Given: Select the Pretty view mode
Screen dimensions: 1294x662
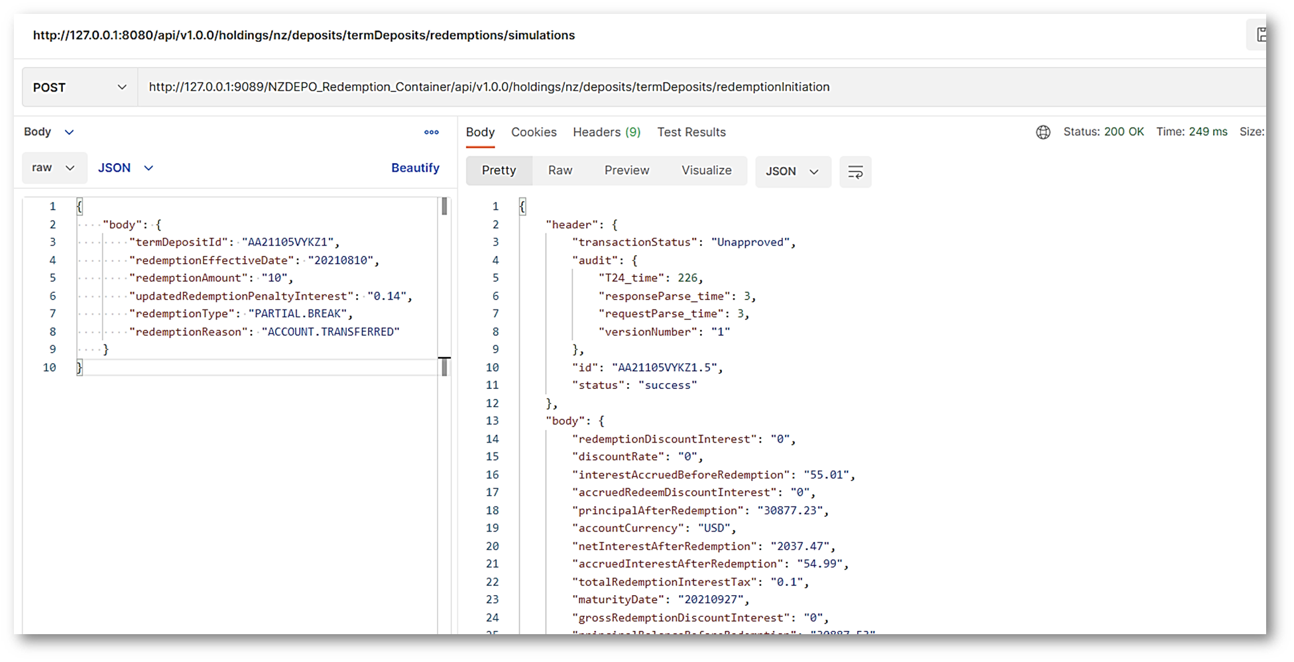Looking at the screenshot, I should click(499, 171).
